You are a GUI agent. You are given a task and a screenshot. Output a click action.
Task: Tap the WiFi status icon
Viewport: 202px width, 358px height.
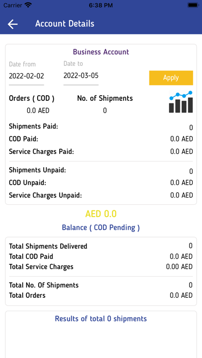click(28, 5)
